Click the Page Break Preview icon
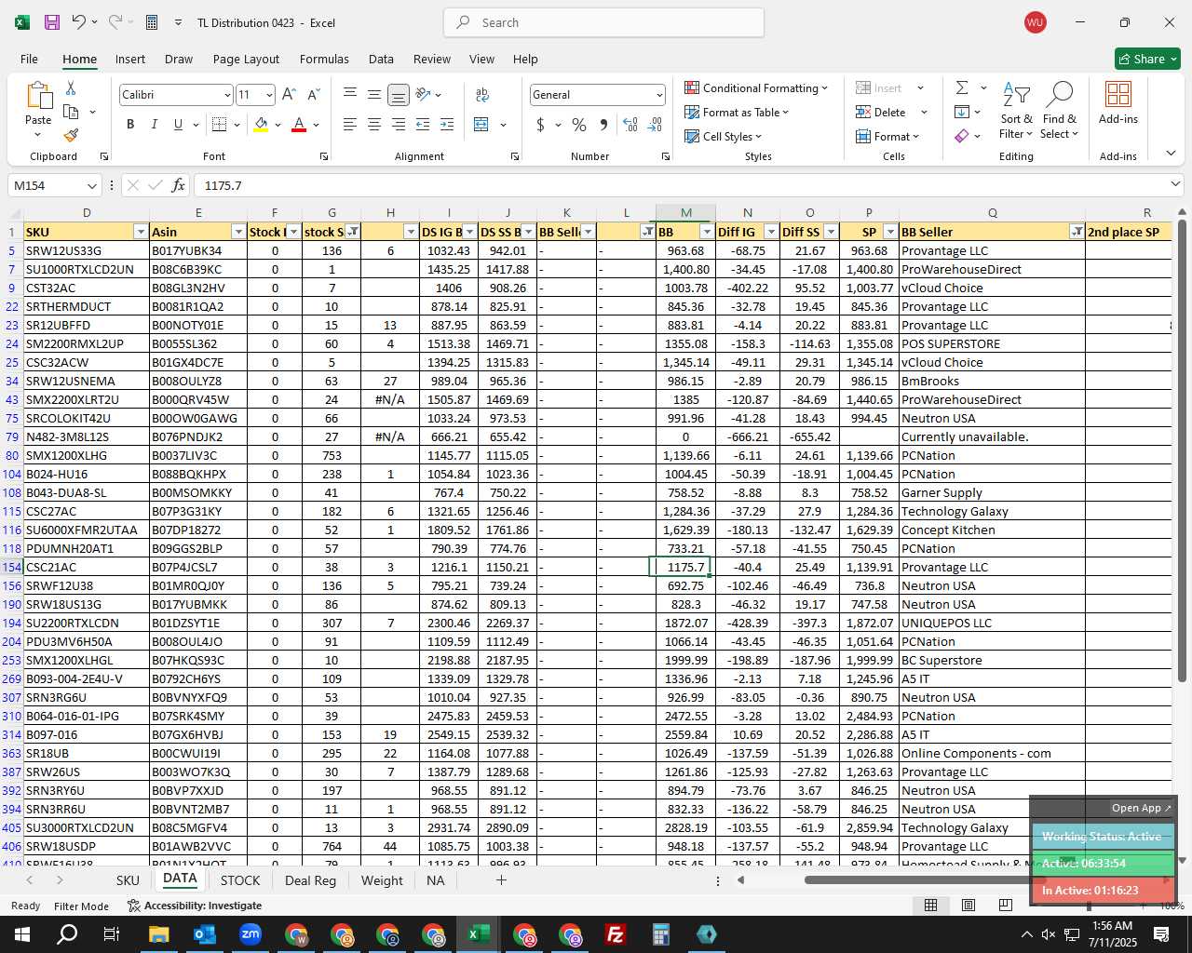This screenshot has height=953, width=1192. [x=1005, y=905]
